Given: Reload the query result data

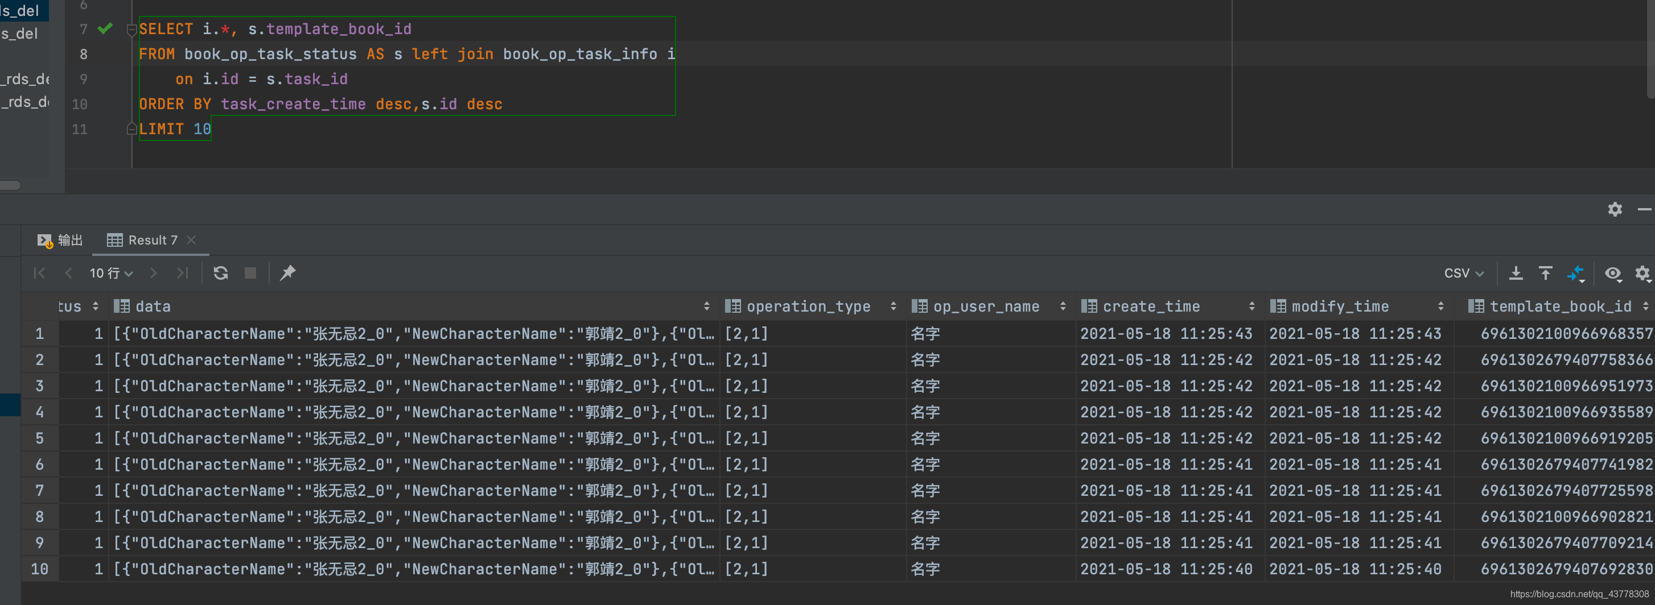Looking at the screenshot, I should pos(221,274).
